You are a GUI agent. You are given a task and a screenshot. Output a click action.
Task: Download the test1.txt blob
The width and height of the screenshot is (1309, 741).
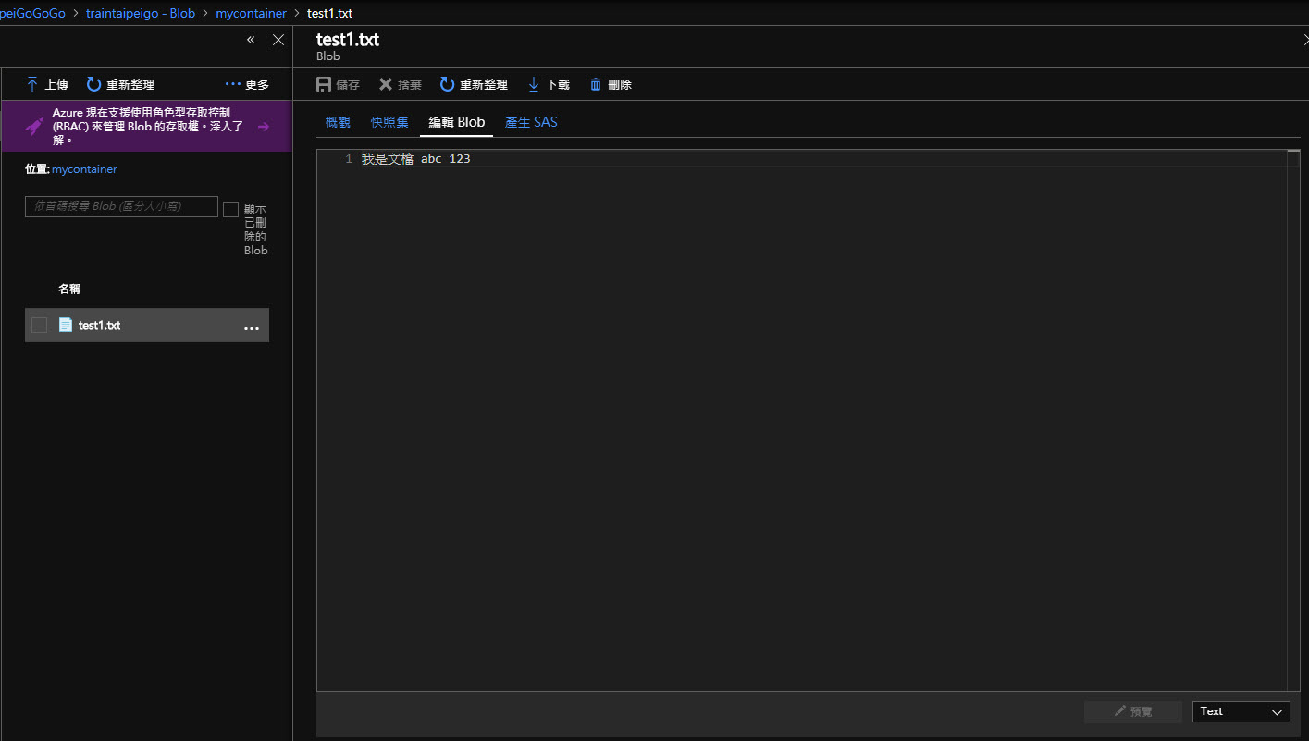[x=549, y=84]
